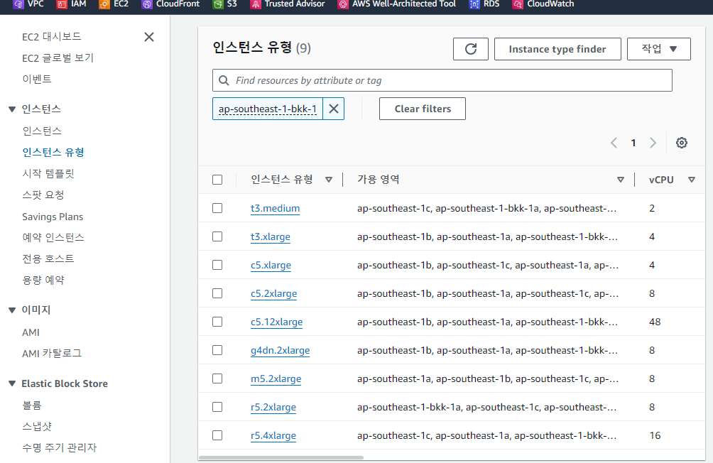
Task: Collapse the 이미지 sidebar section
Action: 12,310
